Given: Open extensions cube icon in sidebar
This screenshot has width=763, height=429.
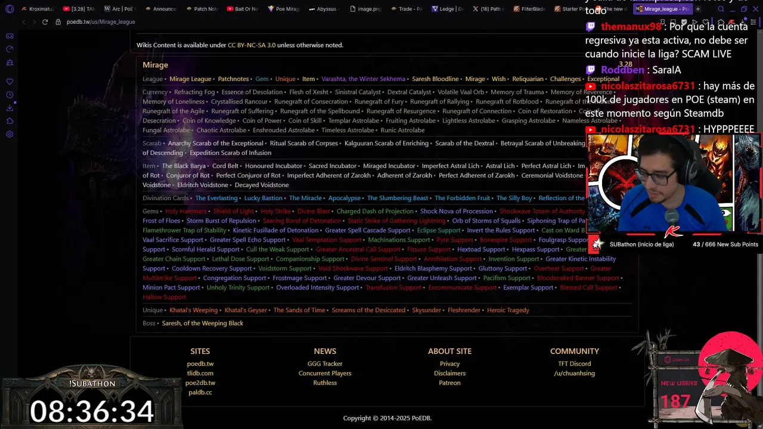Looking at the screenshot, I should [10, 121].
